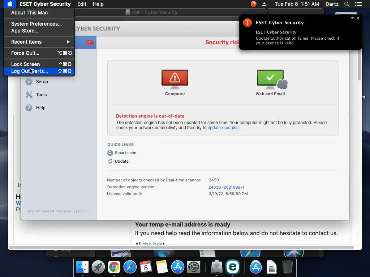Open Setup in ESET sidebar
This screenshot has width=370, height=277.
[x=42, y=82]
